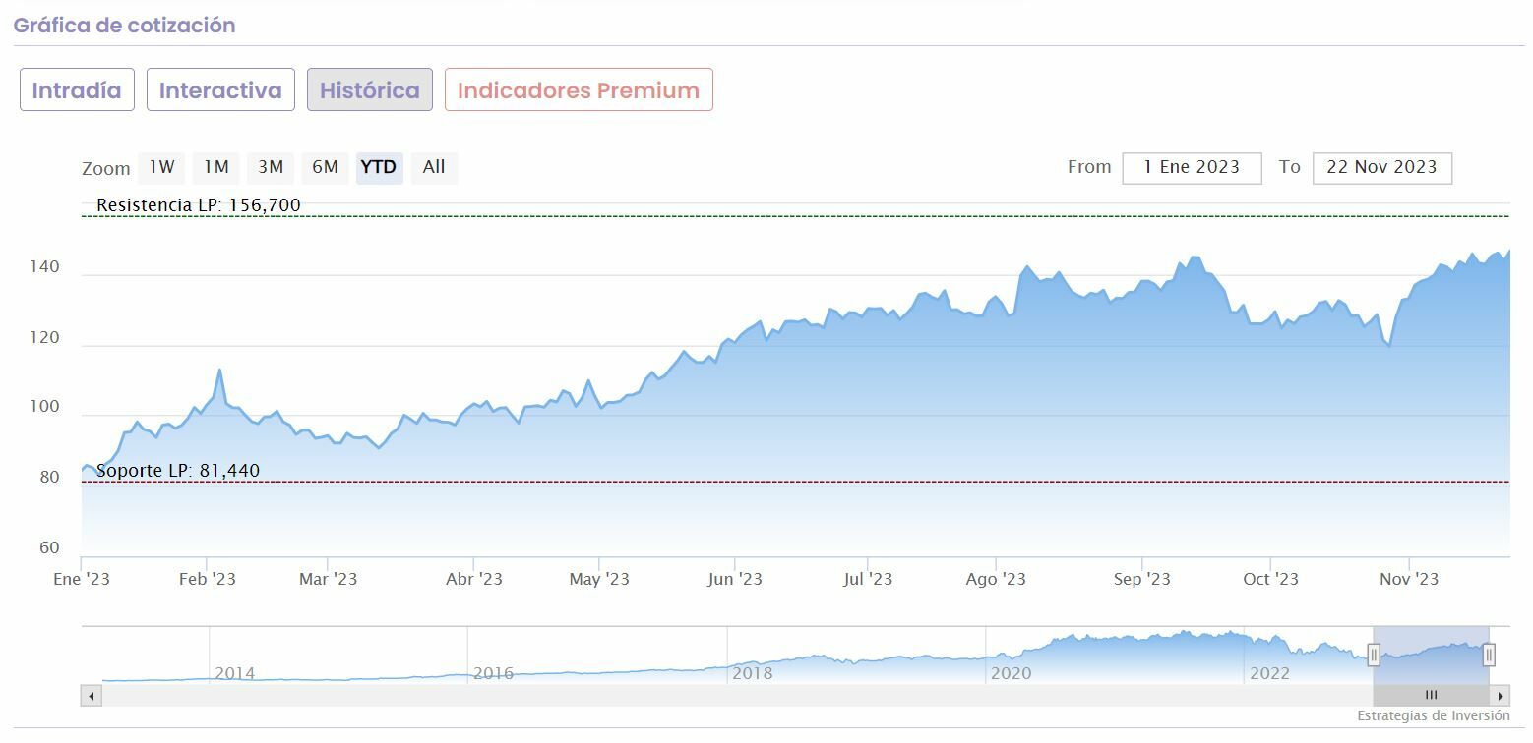Click the navigator scrollbar thumb

click(1431, 696)
